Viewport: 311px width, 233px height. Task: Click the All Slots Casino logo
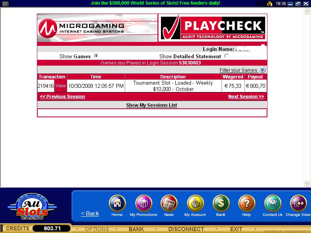pyautogui.click(x=32, y=207)
